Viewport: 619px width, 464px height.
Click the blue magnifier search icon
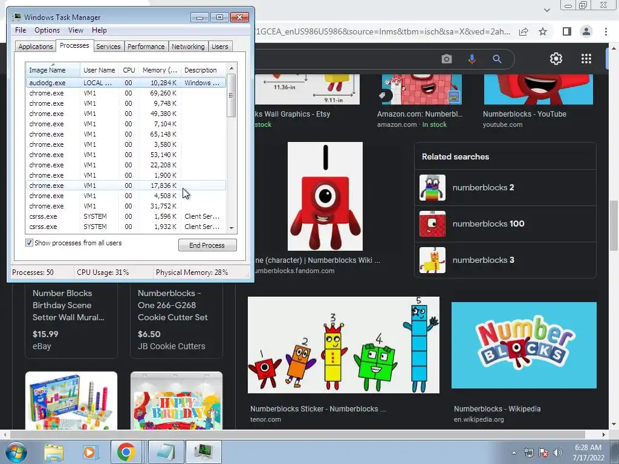[497, 59]
